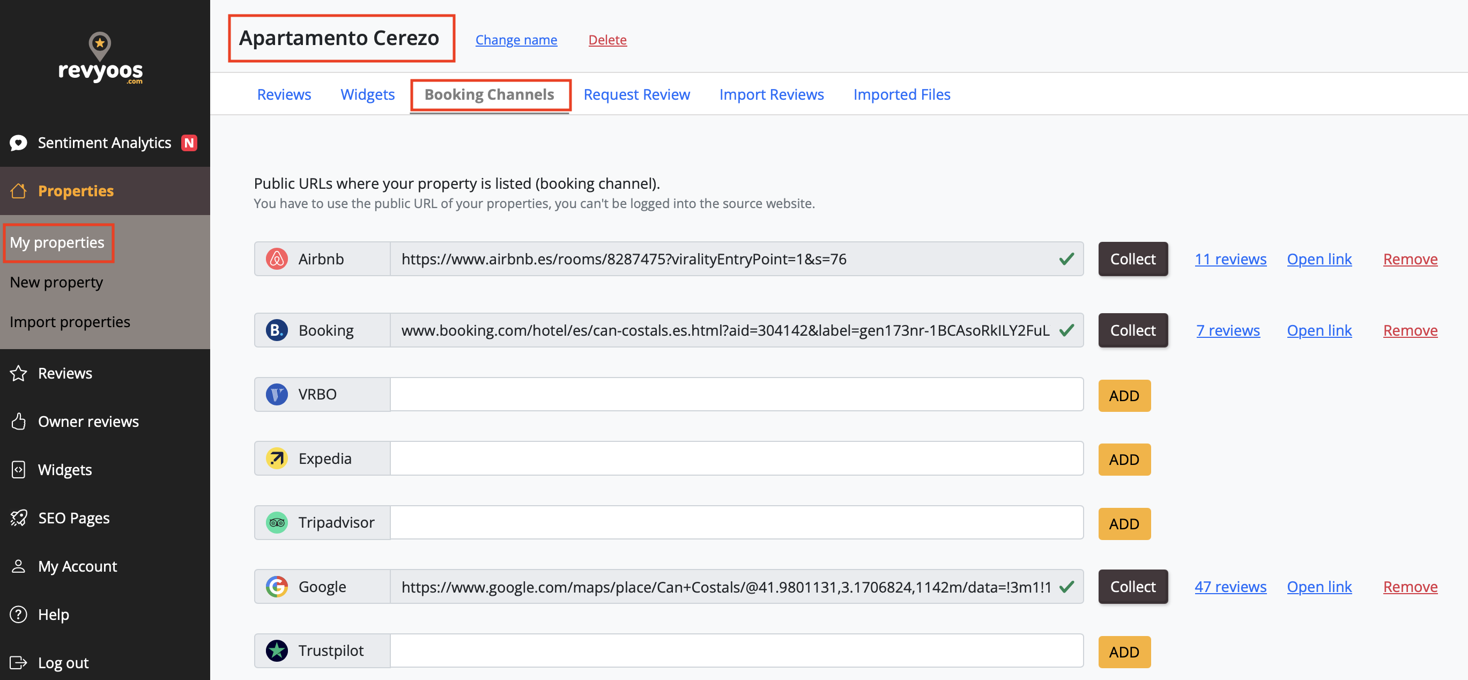Switch to the Request Review tab
Image resolution: width=1468 pixels, height=680 pixels.
coord(636,94)
